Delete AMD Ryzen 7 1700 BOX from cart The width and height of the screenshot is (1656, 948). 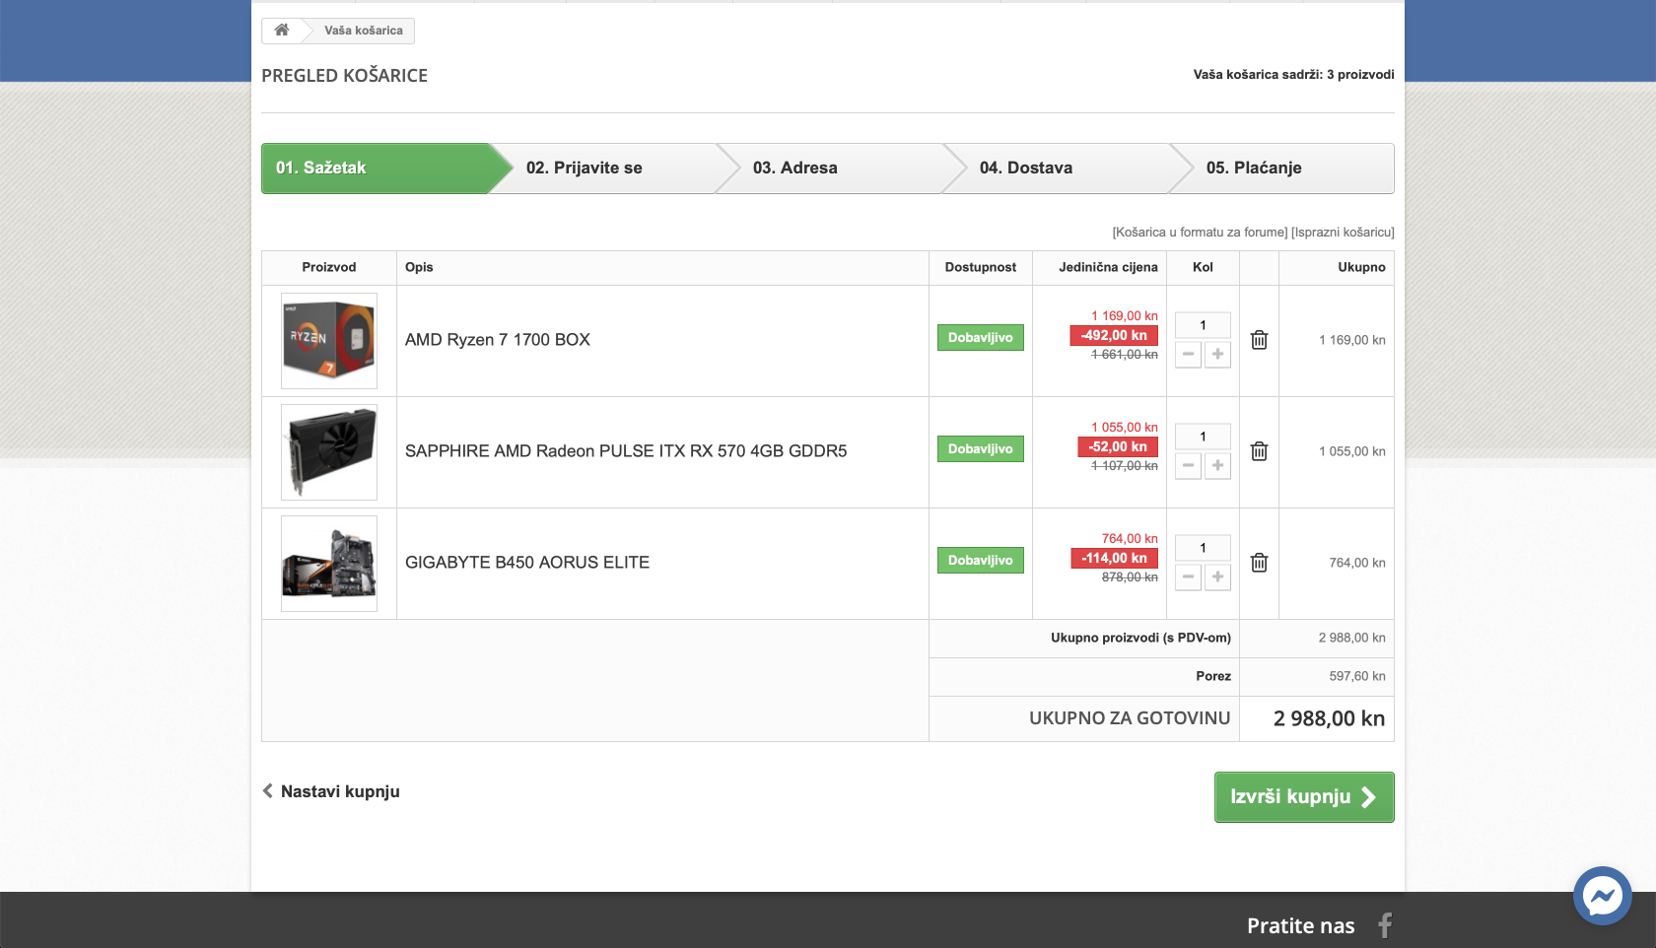pos(1259,340)
